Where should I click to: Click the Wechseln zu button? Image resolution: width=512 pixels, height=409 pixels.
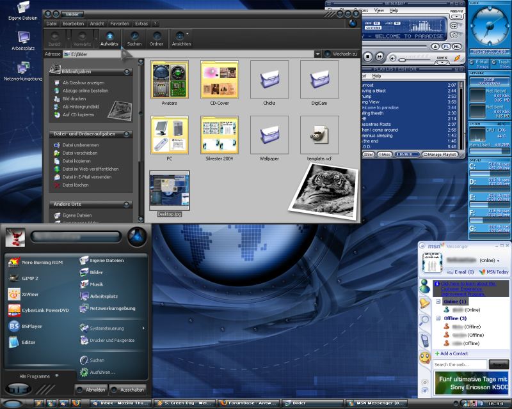(x=341, y=54)
